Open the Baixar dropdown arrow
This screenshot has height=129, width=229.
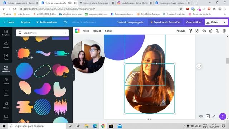pos(224,22)
